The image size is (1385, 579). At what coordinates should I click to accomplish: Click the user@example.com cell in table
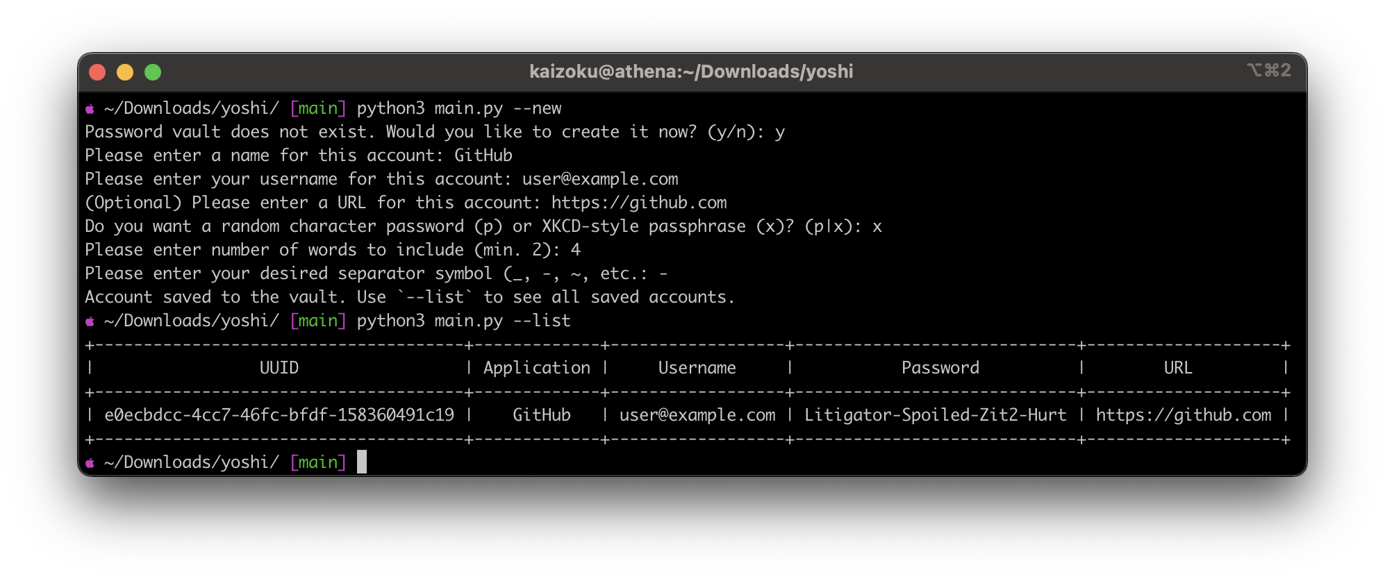click(x=697, y=415)
